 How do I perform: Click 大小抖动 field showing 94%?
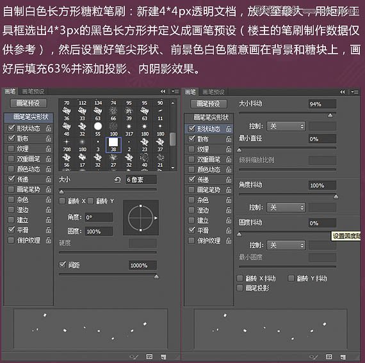pos(322,104)
